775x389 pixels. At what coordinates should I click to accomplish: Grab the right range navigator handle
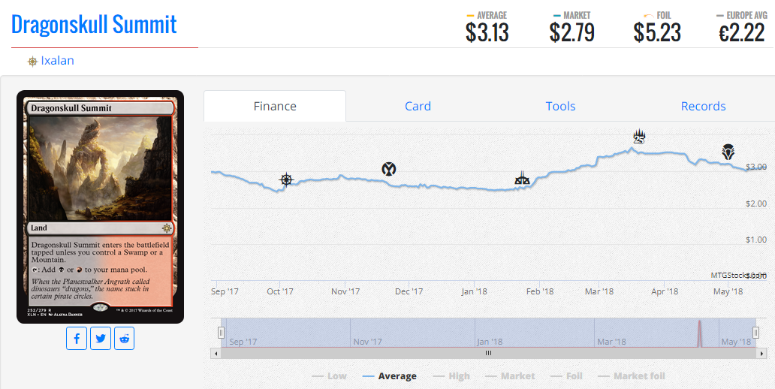pos(755,333)
